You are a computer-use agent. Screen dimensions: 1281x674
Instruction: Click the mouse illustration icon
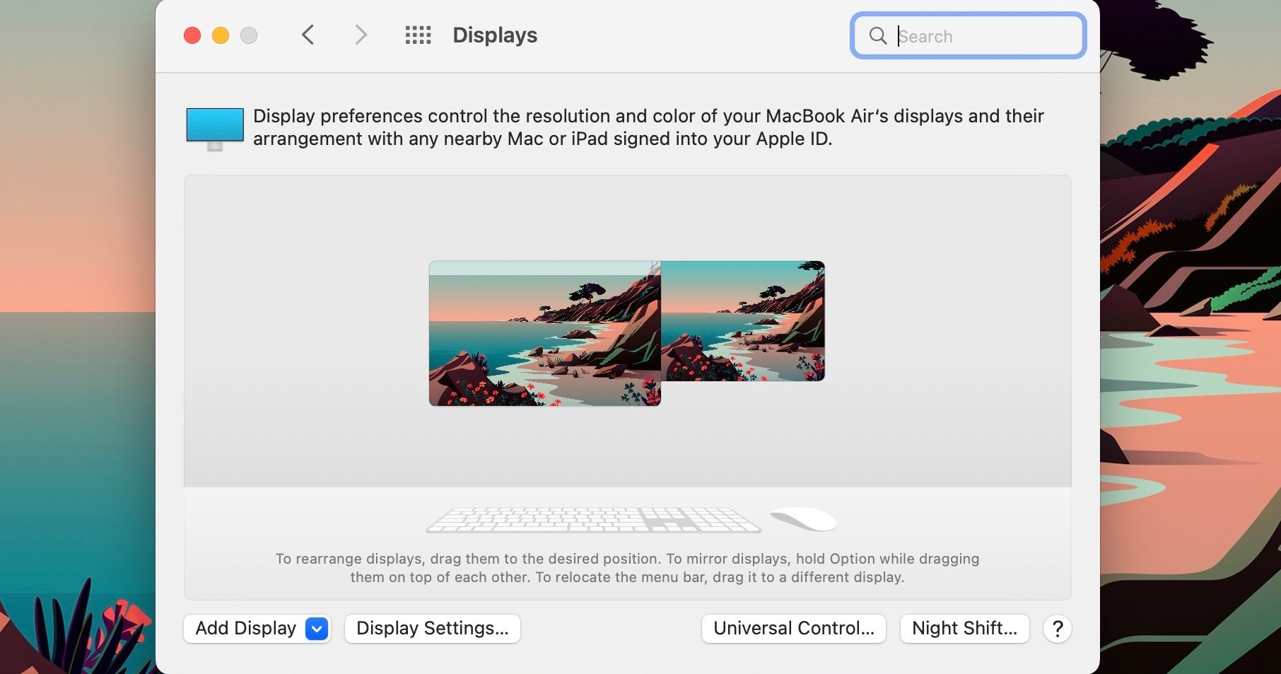[803, 519]
